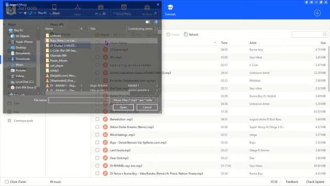
Task: Select Local Disk (C:) in navigation tree
Action: pyautogui.click(x=24, y=82)
